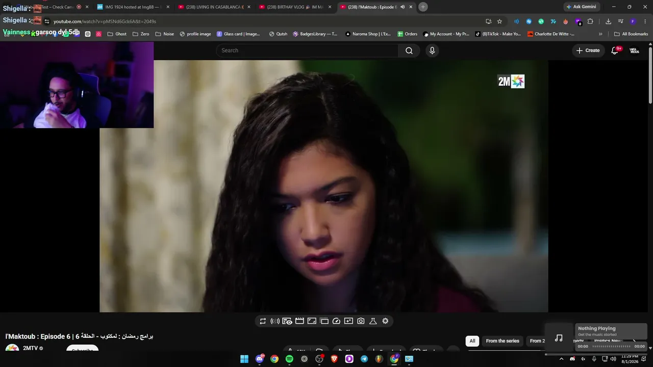Open Chrome downloads icon
The height and width of the screenshot is (367, 653).
608,21
